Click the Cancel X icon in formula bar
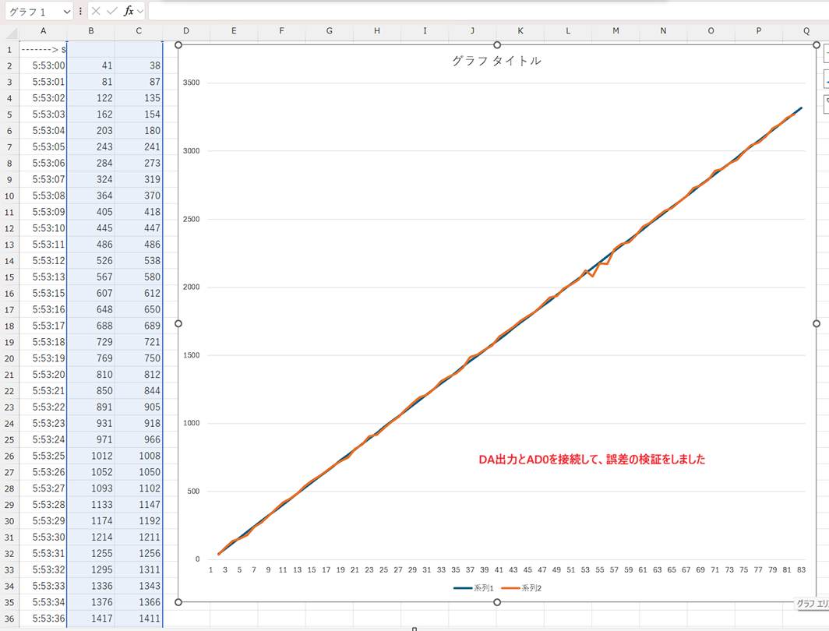Image resolution: width=829 pixels, height=631 pixels. (96, 12)
